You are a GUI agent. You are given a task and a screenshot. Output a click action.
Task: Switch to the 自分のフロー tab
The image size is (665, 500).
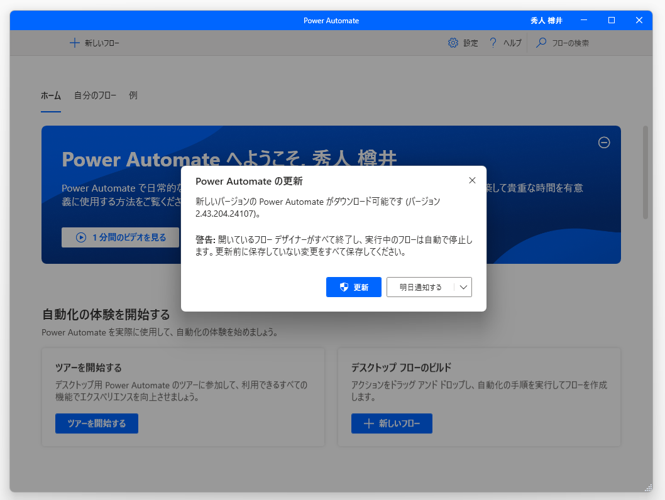click(x=95, y=95)
